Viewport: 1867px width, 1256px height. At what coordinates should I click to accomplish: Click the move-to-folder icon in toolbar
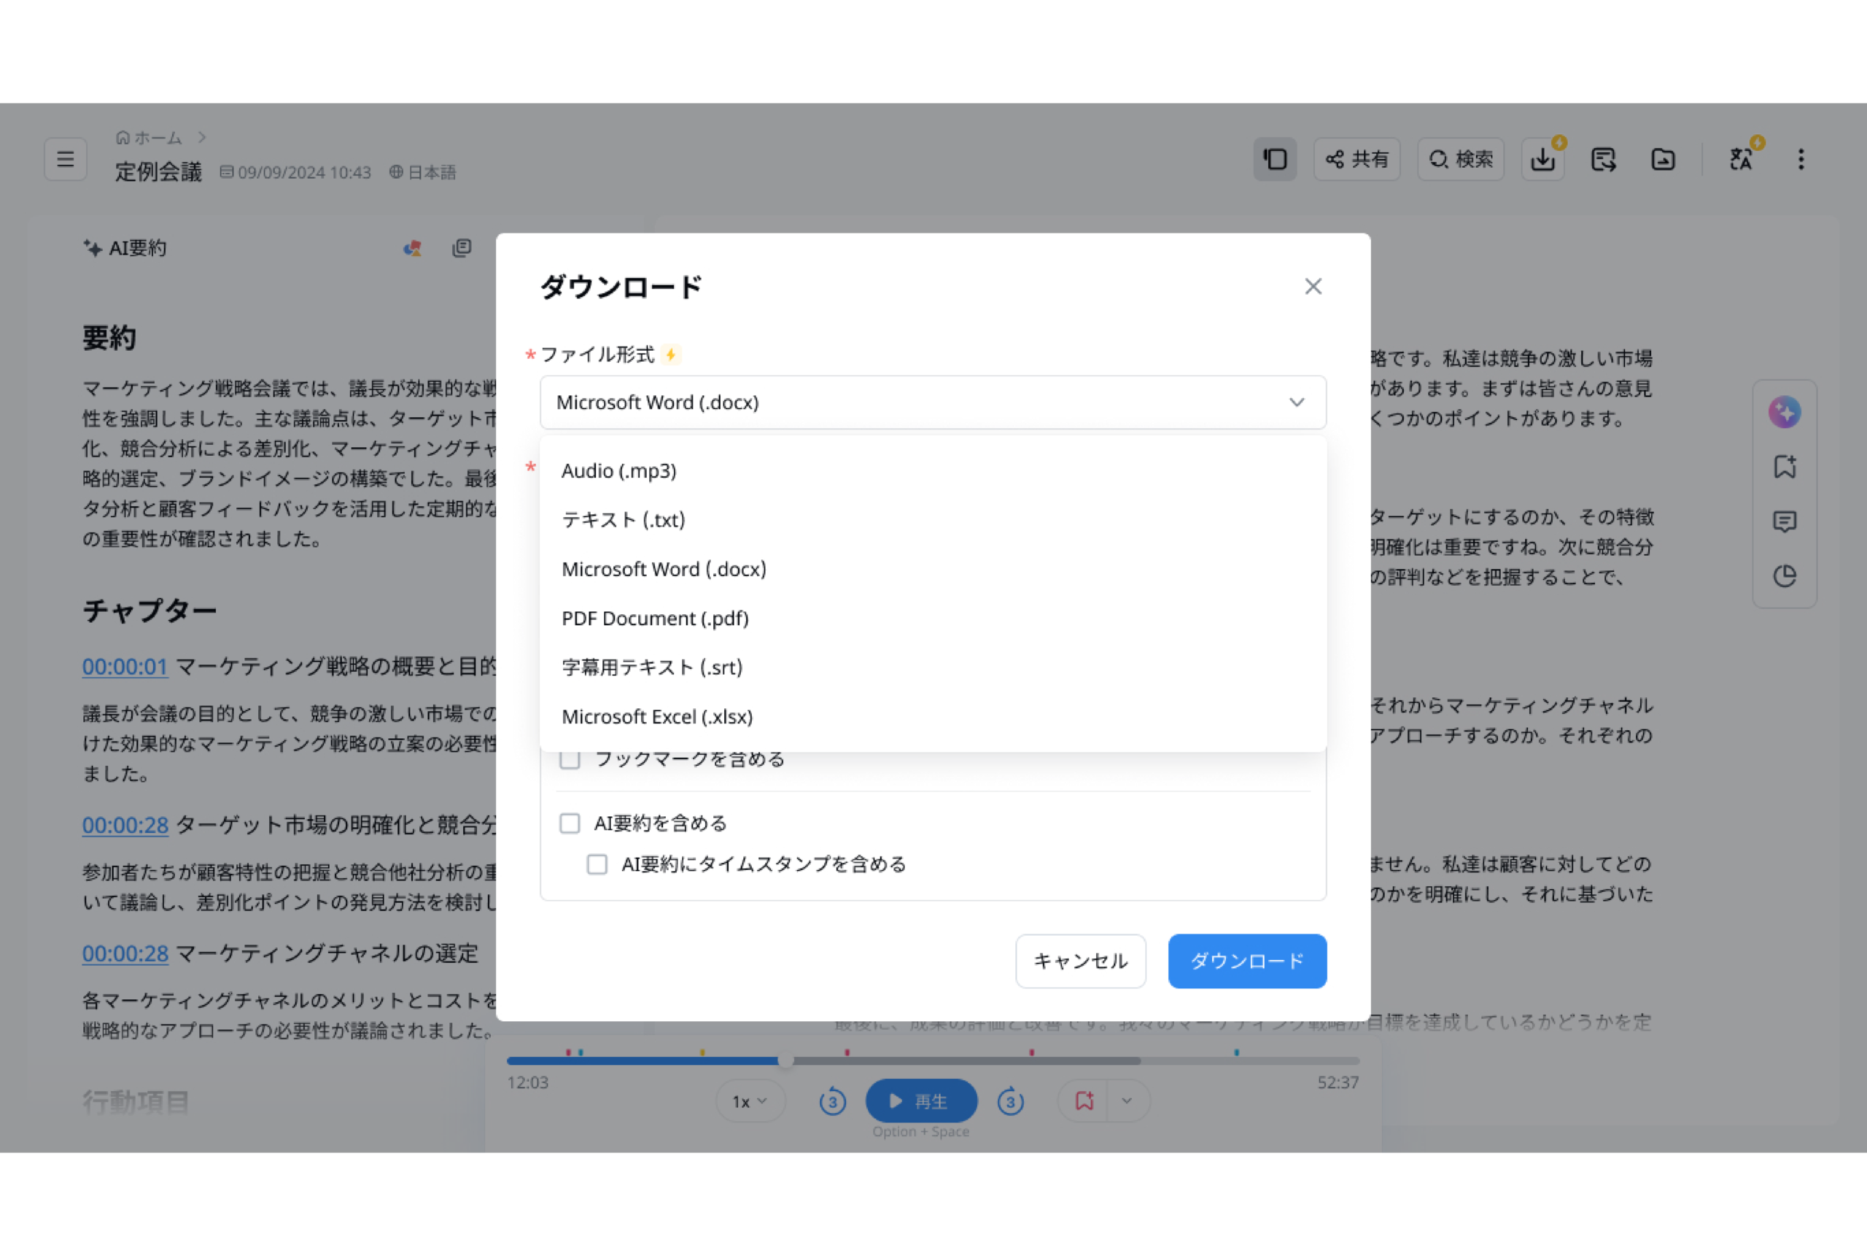[1664, 160]
